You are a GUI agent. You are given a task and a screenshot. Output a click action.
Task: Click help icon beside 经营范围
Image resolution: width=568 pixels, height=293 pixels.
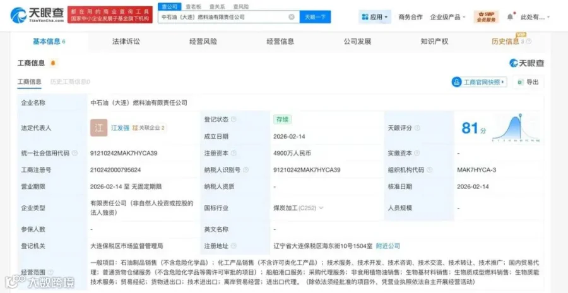point(50,272)
